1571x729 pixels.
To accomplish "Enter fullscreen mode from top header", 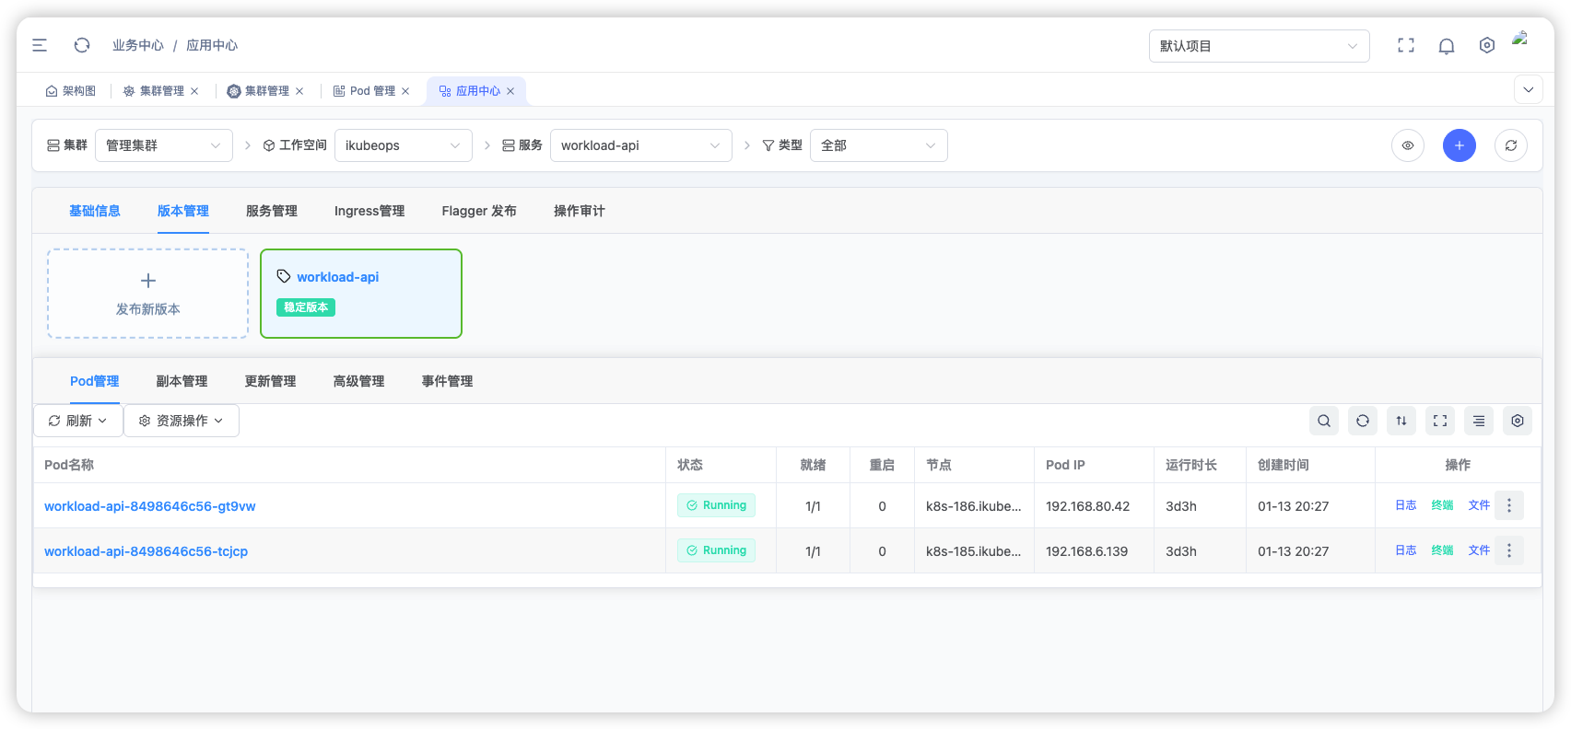I will tap(1406, 46).
